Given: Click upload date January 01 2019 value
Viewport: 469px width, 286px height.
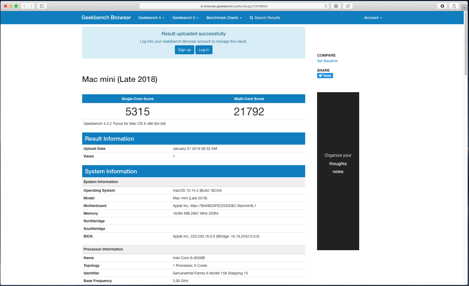Looking at the screenshot, I should pyautogui.click(x=195, y=149).
